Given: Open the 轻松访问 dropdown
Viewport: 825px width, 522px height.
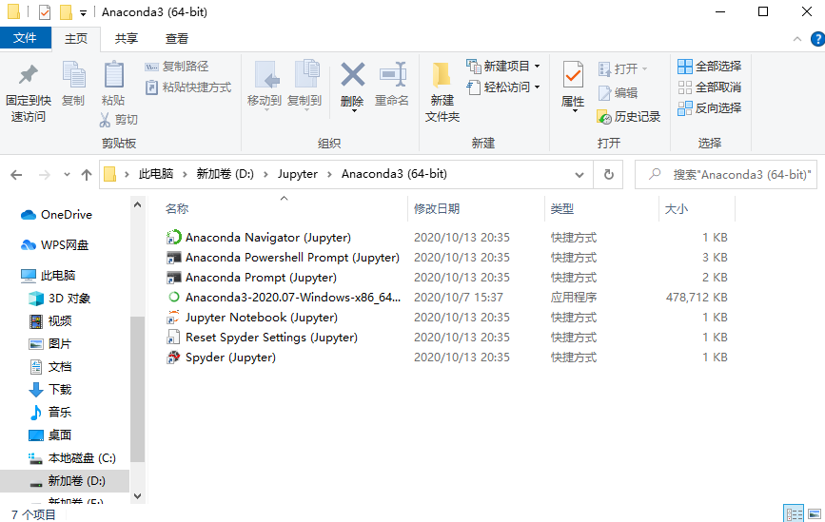Looking at the screenshot, I should pos(503,87).
